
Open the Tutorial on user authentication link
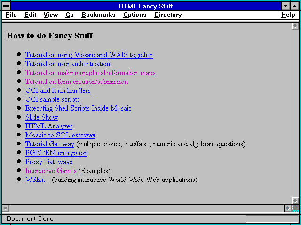click(x=68, y=64)
